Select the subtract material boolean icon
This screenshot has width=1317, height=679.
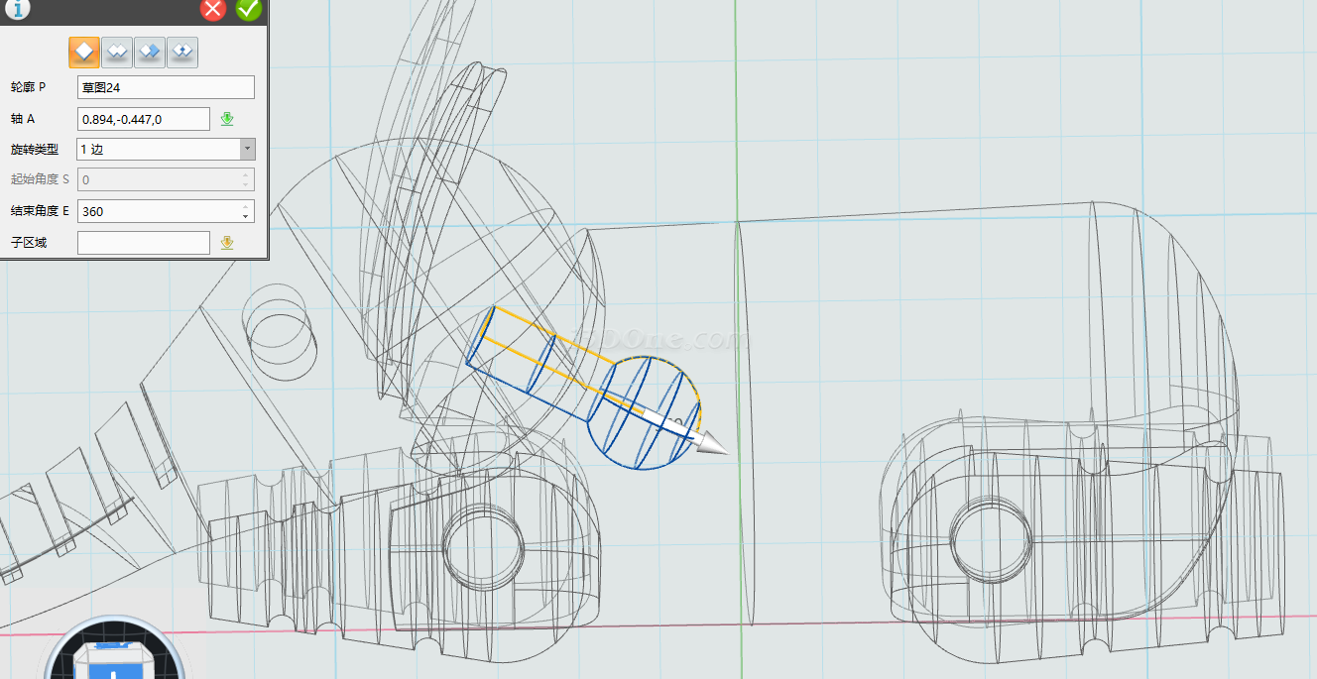[150, 52]
